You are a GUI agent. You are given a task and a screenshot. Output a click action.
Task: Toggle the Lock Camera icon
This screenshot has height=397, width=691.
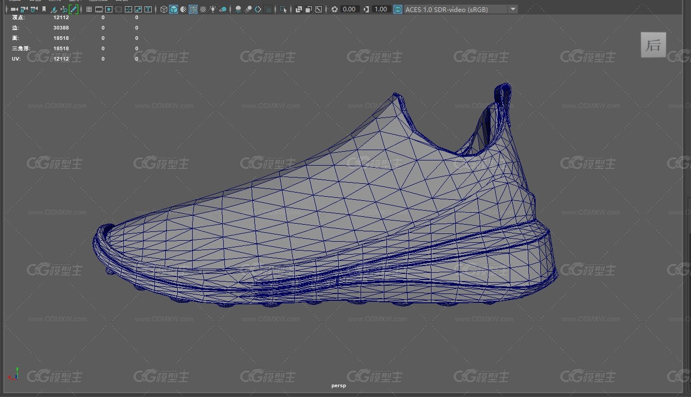coord(24,9)
